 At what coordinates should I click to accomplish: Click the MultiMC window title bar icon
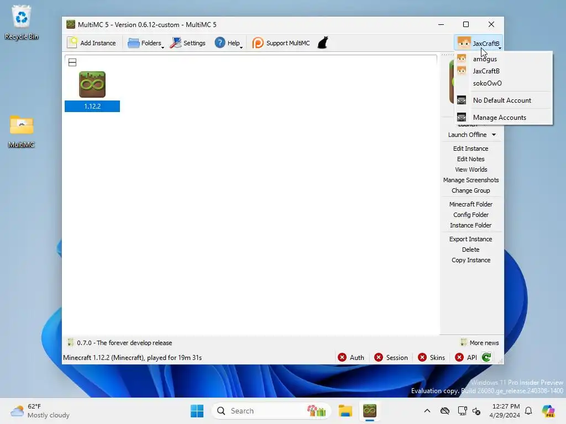(x=70, y=24)
